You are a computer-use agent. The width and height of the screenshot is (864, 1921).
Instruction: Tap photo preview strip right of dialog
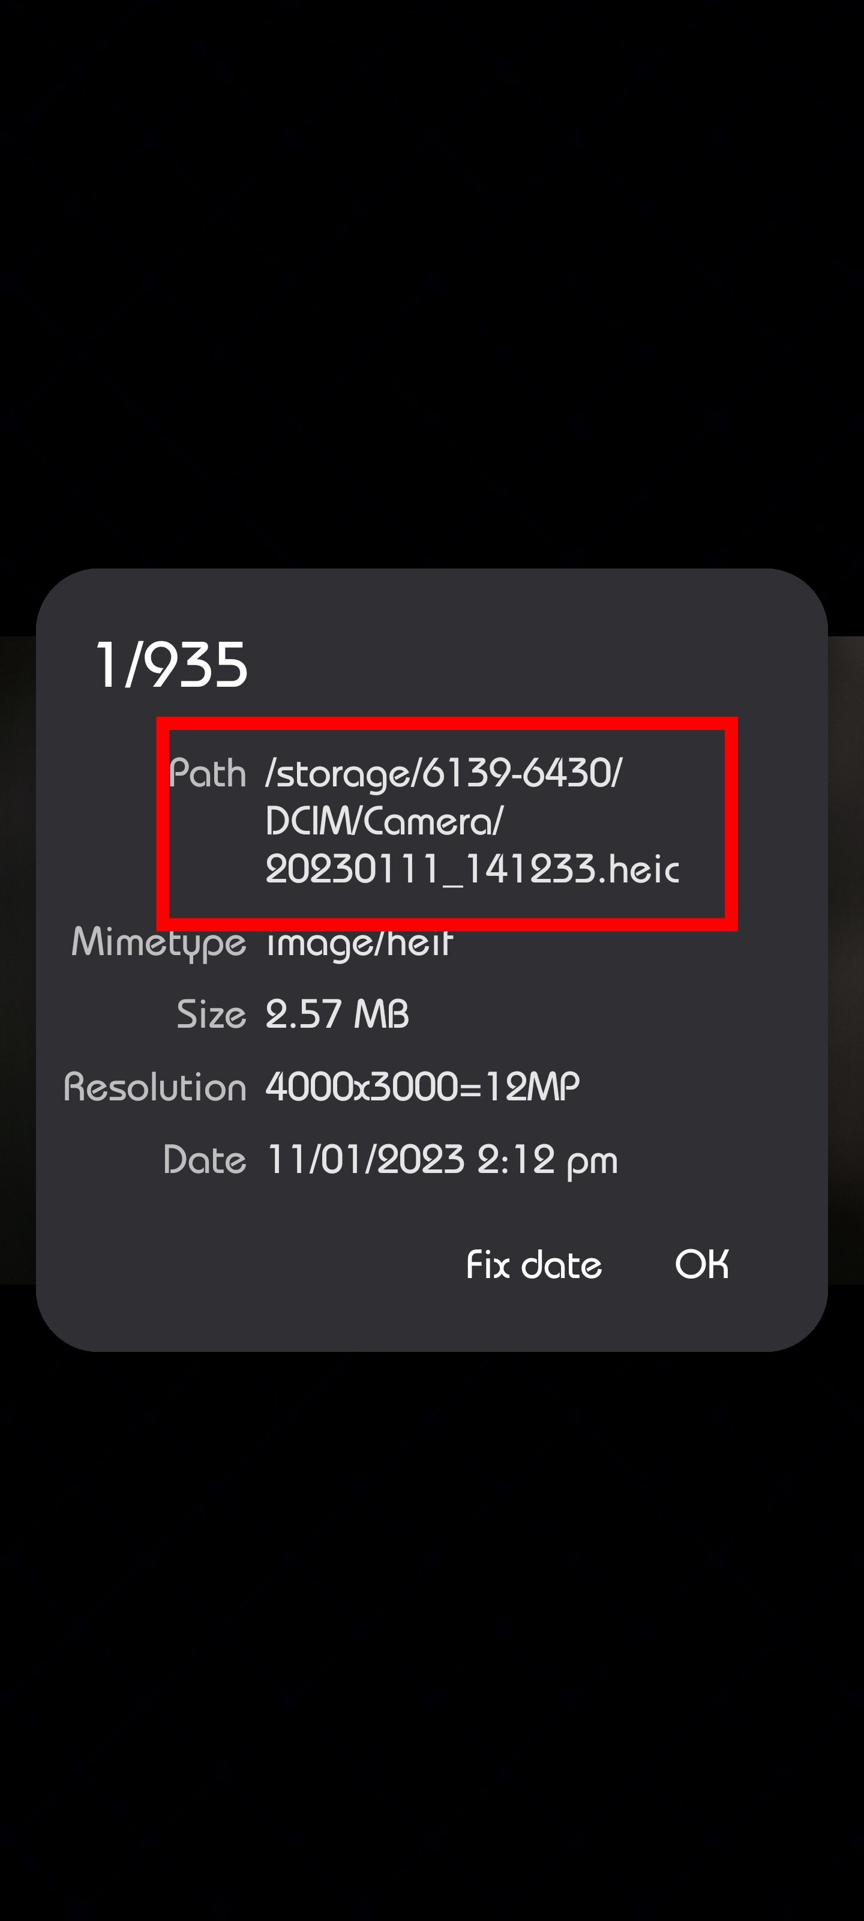click(x=846, y=960)
